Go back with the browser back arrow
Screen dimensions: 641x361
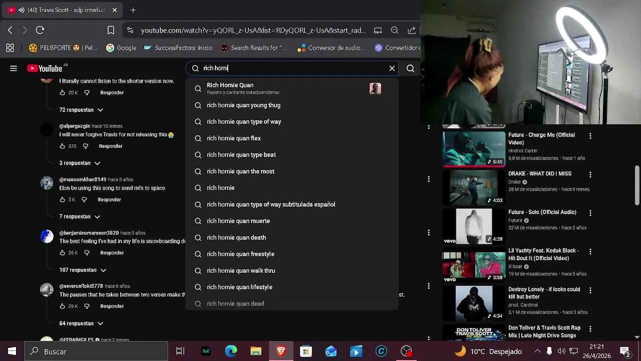10,30
